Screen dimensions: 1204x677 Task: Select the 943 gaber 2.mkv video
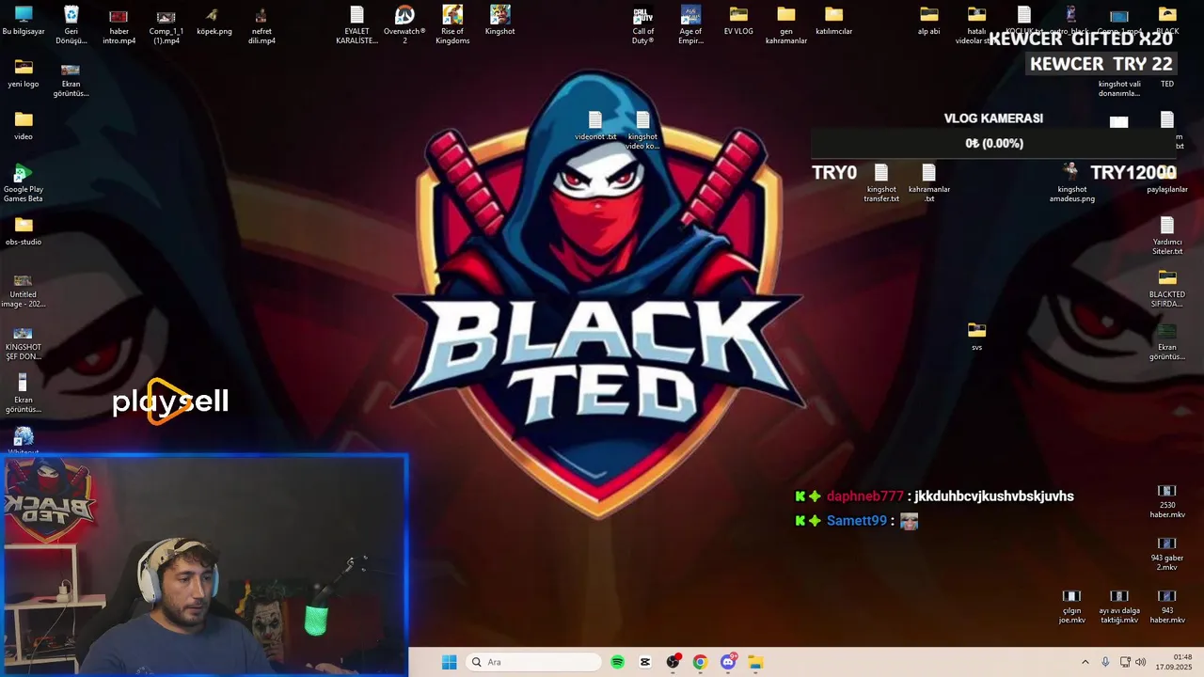tap(1167, 555)
